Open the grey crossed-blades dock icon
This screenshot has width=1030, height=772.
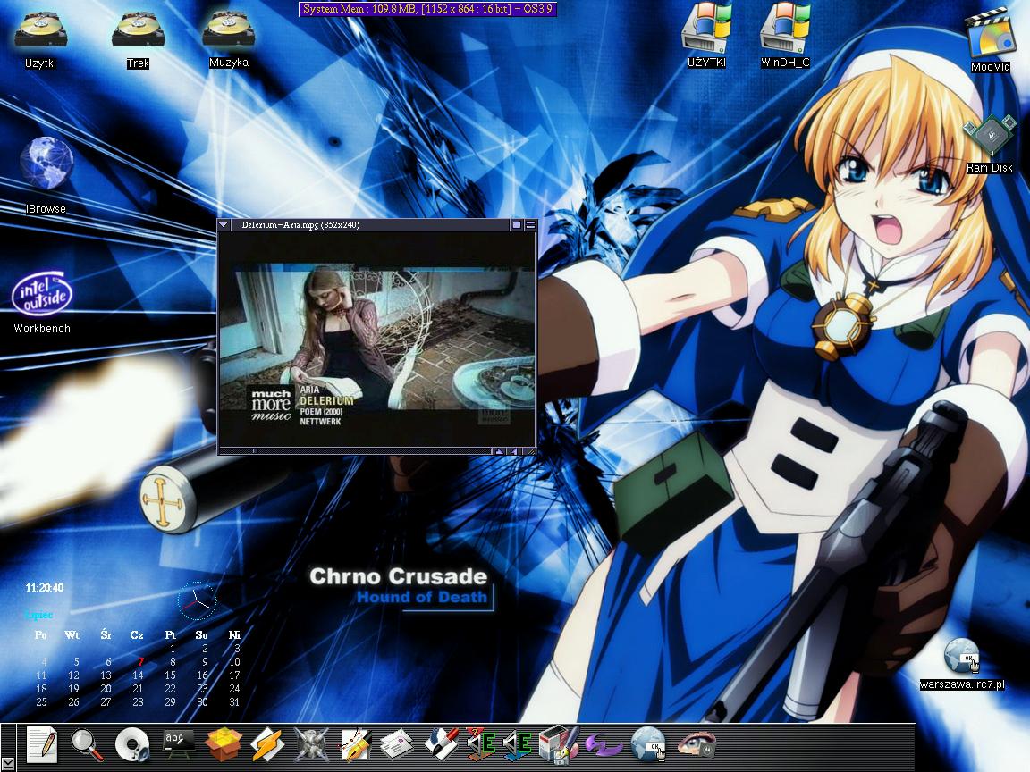click(311, 745)
